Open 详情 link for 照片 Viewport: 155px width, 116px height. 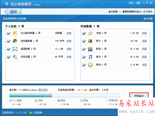coord(144,41)
